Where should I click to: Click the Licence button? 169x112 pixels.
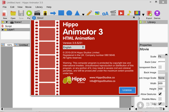point(127,90)
